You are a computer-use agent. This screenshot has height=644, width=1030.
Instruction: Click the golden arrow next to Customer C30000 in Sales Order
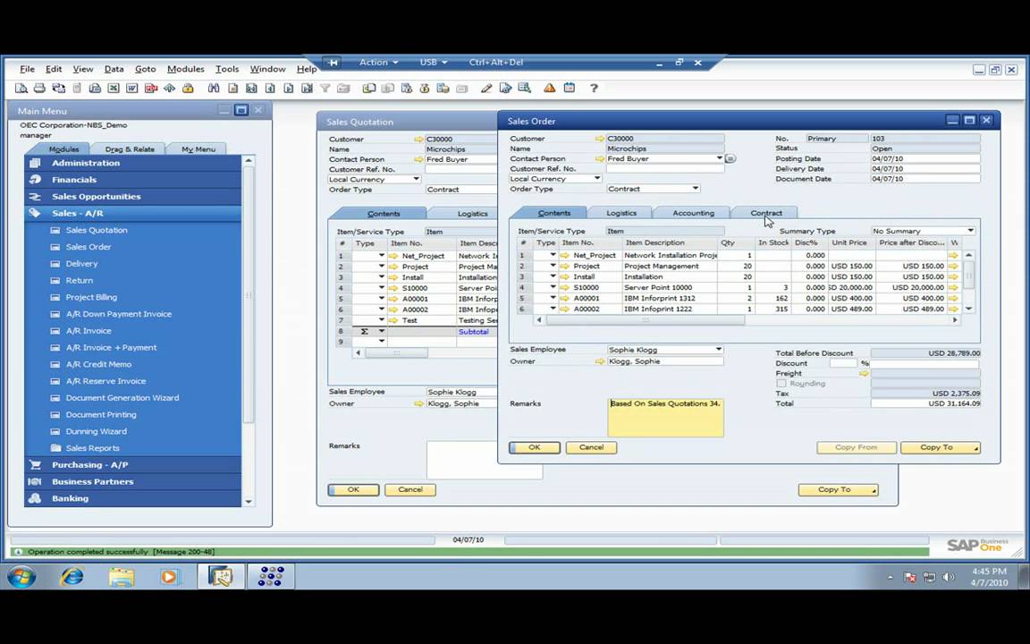(x=599, y=139)
